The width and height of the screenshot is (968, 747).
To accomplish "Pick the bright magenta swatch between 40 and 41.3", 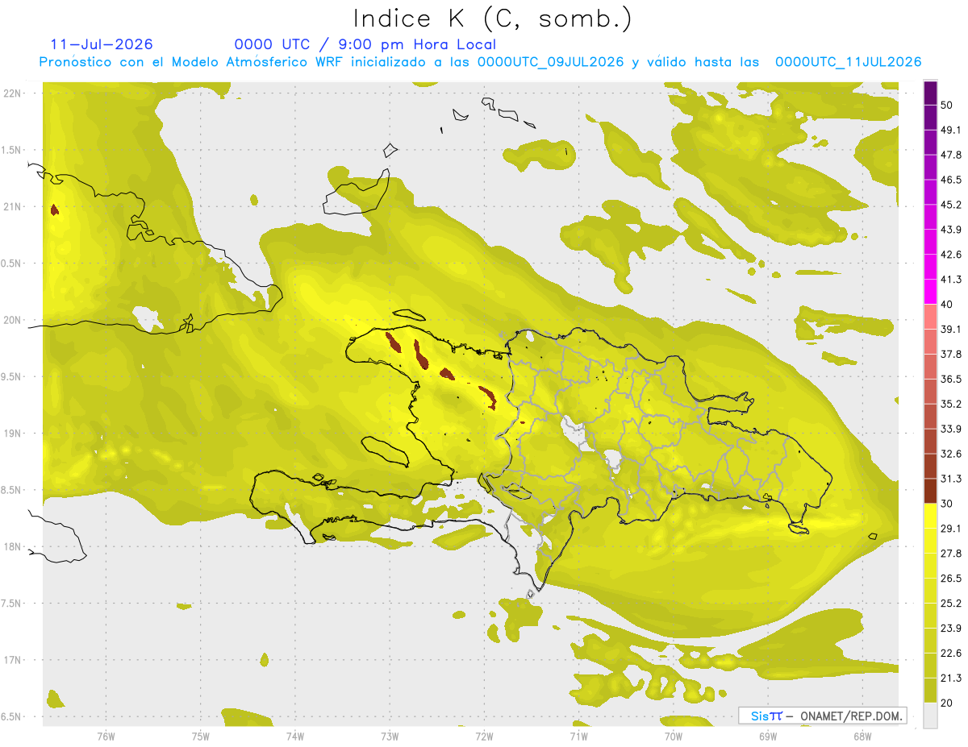I will point(930,292).
